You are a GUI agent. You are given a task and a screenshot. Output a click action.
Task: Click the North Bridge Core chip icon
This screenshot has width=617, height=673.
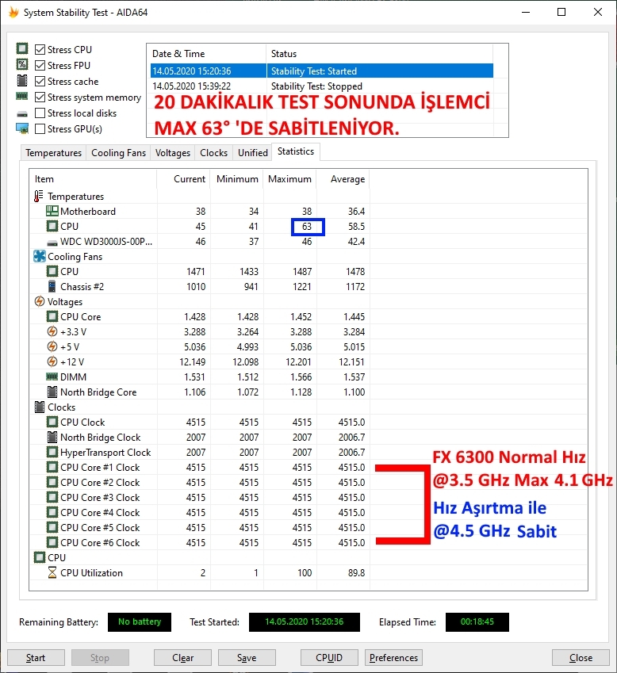[52, 392]
